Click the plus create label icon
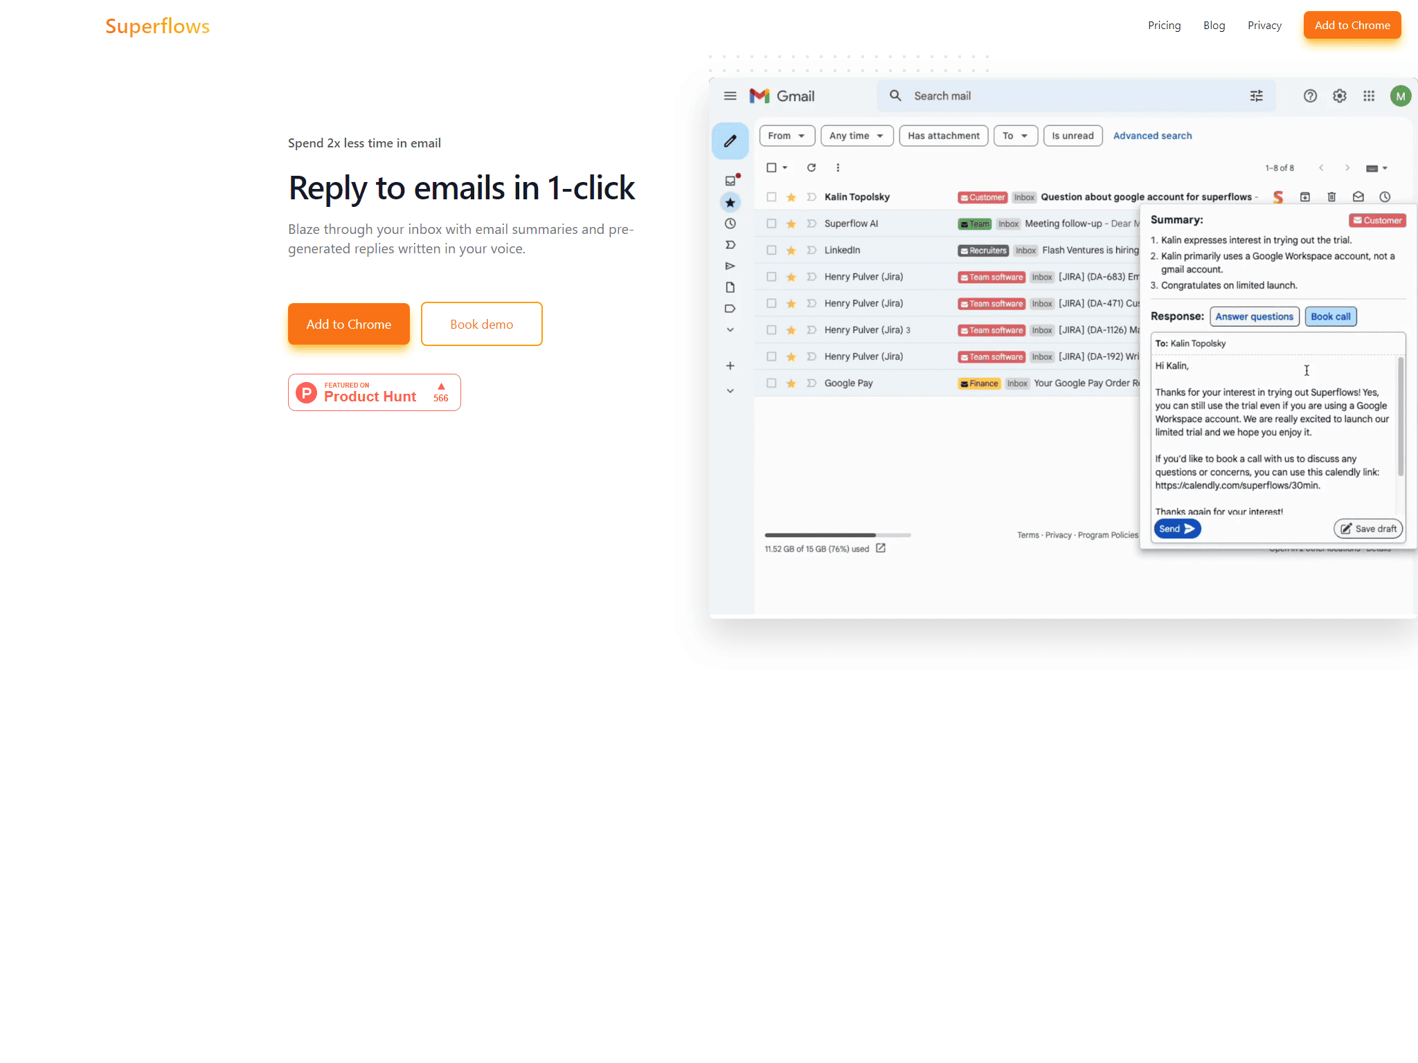 [730, 365]
